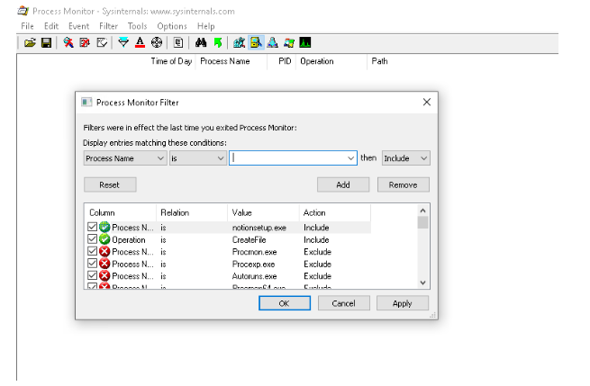Click the Value header in filter list

[x=263, y=212]
